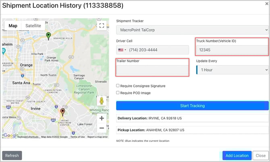This screenshot has height=162, width=270.
Task: Click the green pickup flag marker in Anaheim
Action: (x=48, y=36)
